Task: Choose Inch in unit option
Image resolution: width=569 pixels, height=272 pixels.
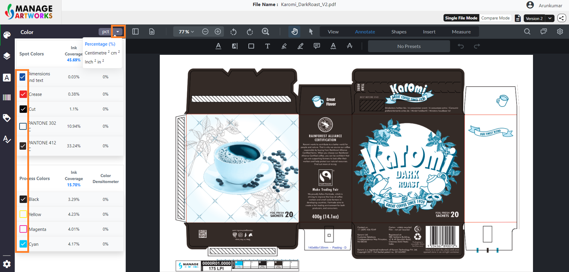Action: (95, 61)
